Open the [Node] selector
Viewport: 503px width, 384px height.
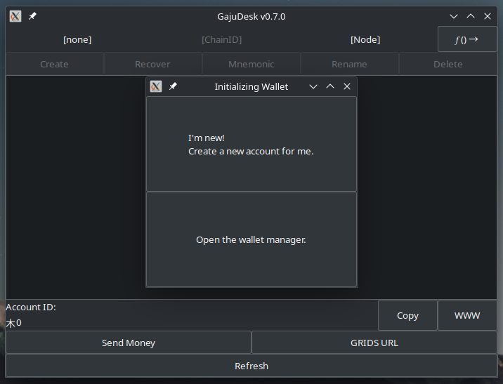(x=365, y=40)
